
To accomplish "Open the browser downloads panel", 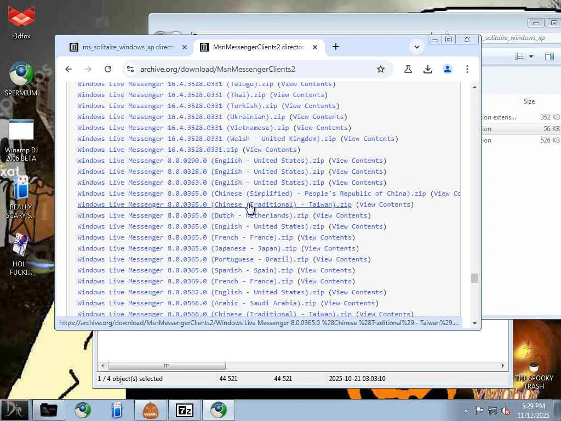I will [427, 69].
